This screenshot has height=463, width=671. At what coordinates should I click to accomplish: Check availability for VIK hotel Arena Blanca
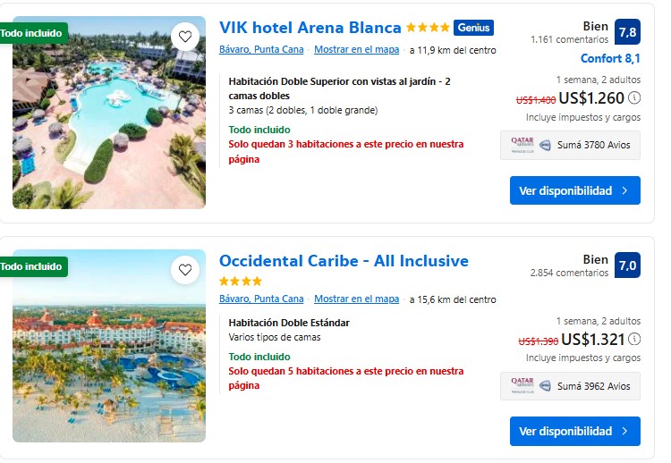click(x=574, y=190)
